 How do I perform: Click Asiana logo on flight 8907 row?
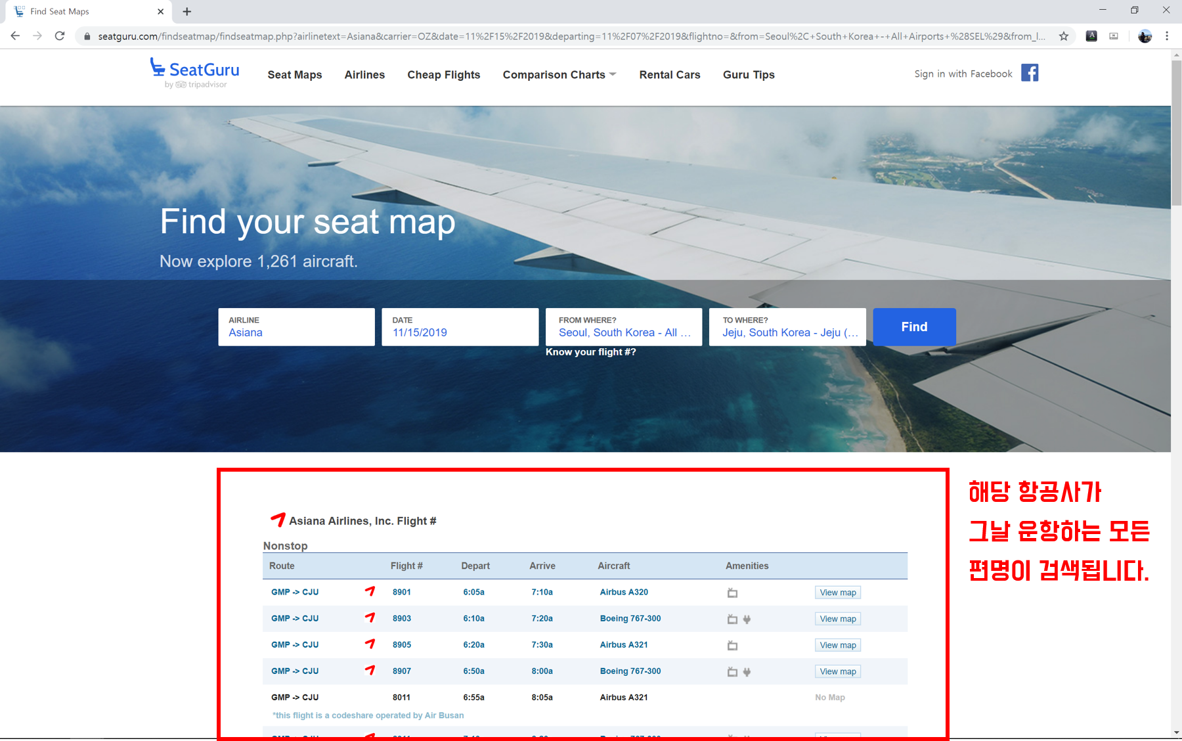tap(370, 670)
